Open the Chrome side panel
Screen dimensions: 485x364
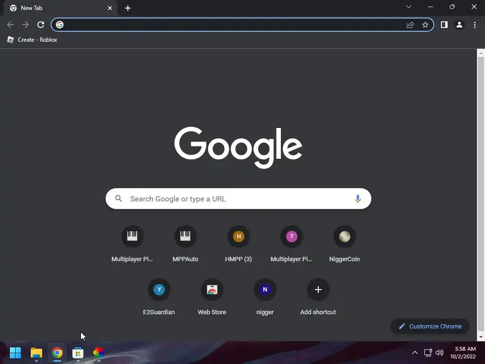tap(444, 25)
